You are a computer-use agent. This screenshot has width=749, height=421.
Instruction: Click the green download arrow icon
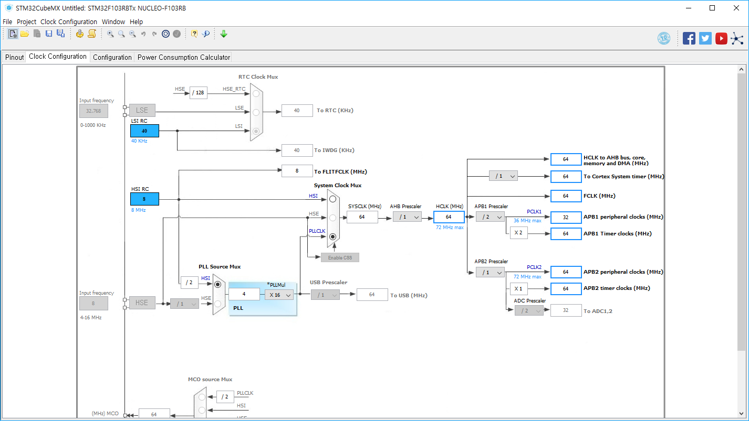tap(224, 34)
